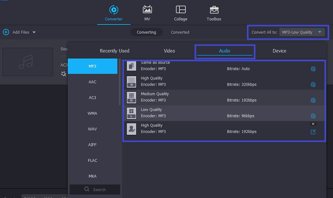Switch to the Video format tab
The width and height of the screenshot is (333, 198).
tap(169, 51)
